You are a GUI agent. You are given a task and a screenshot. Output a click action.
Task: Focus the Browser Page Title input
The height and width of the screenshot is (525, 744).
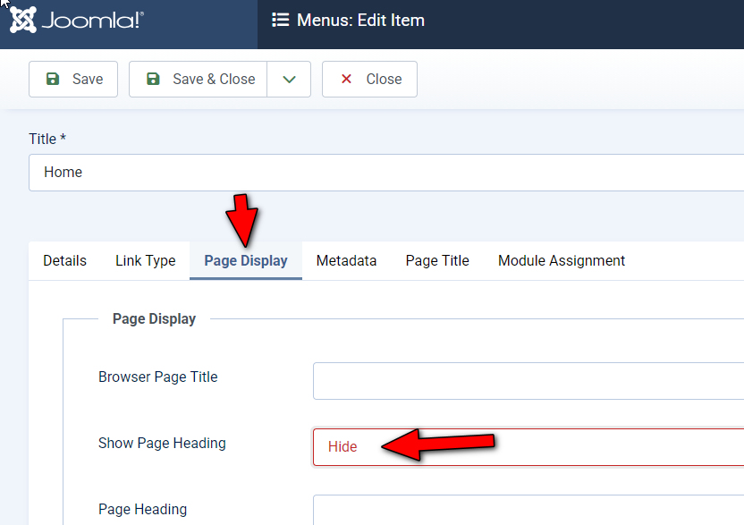point(528,381)
